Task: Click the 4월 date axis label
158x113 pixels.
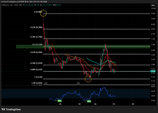Action: click(60, 104)
